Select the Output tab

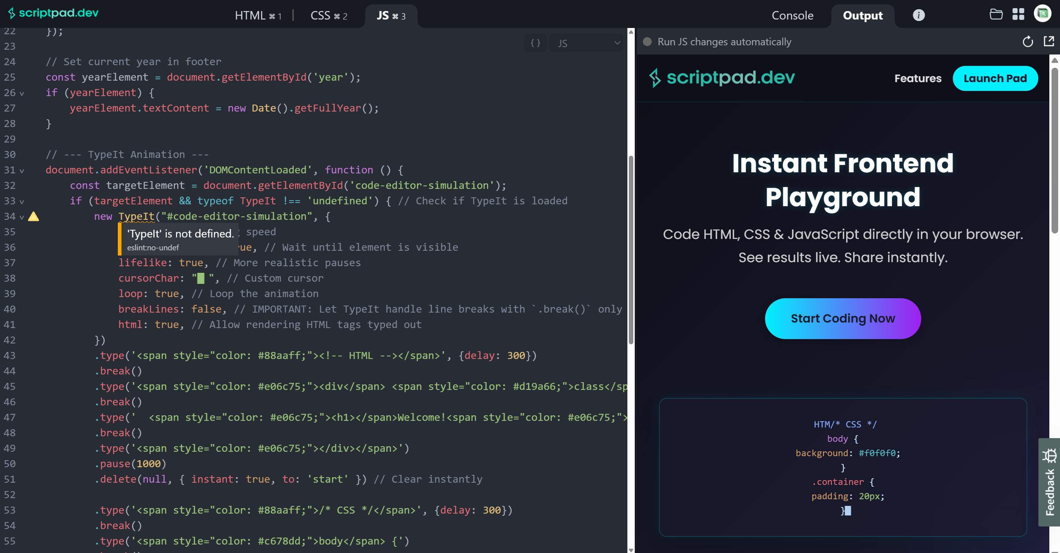(863, 15)
